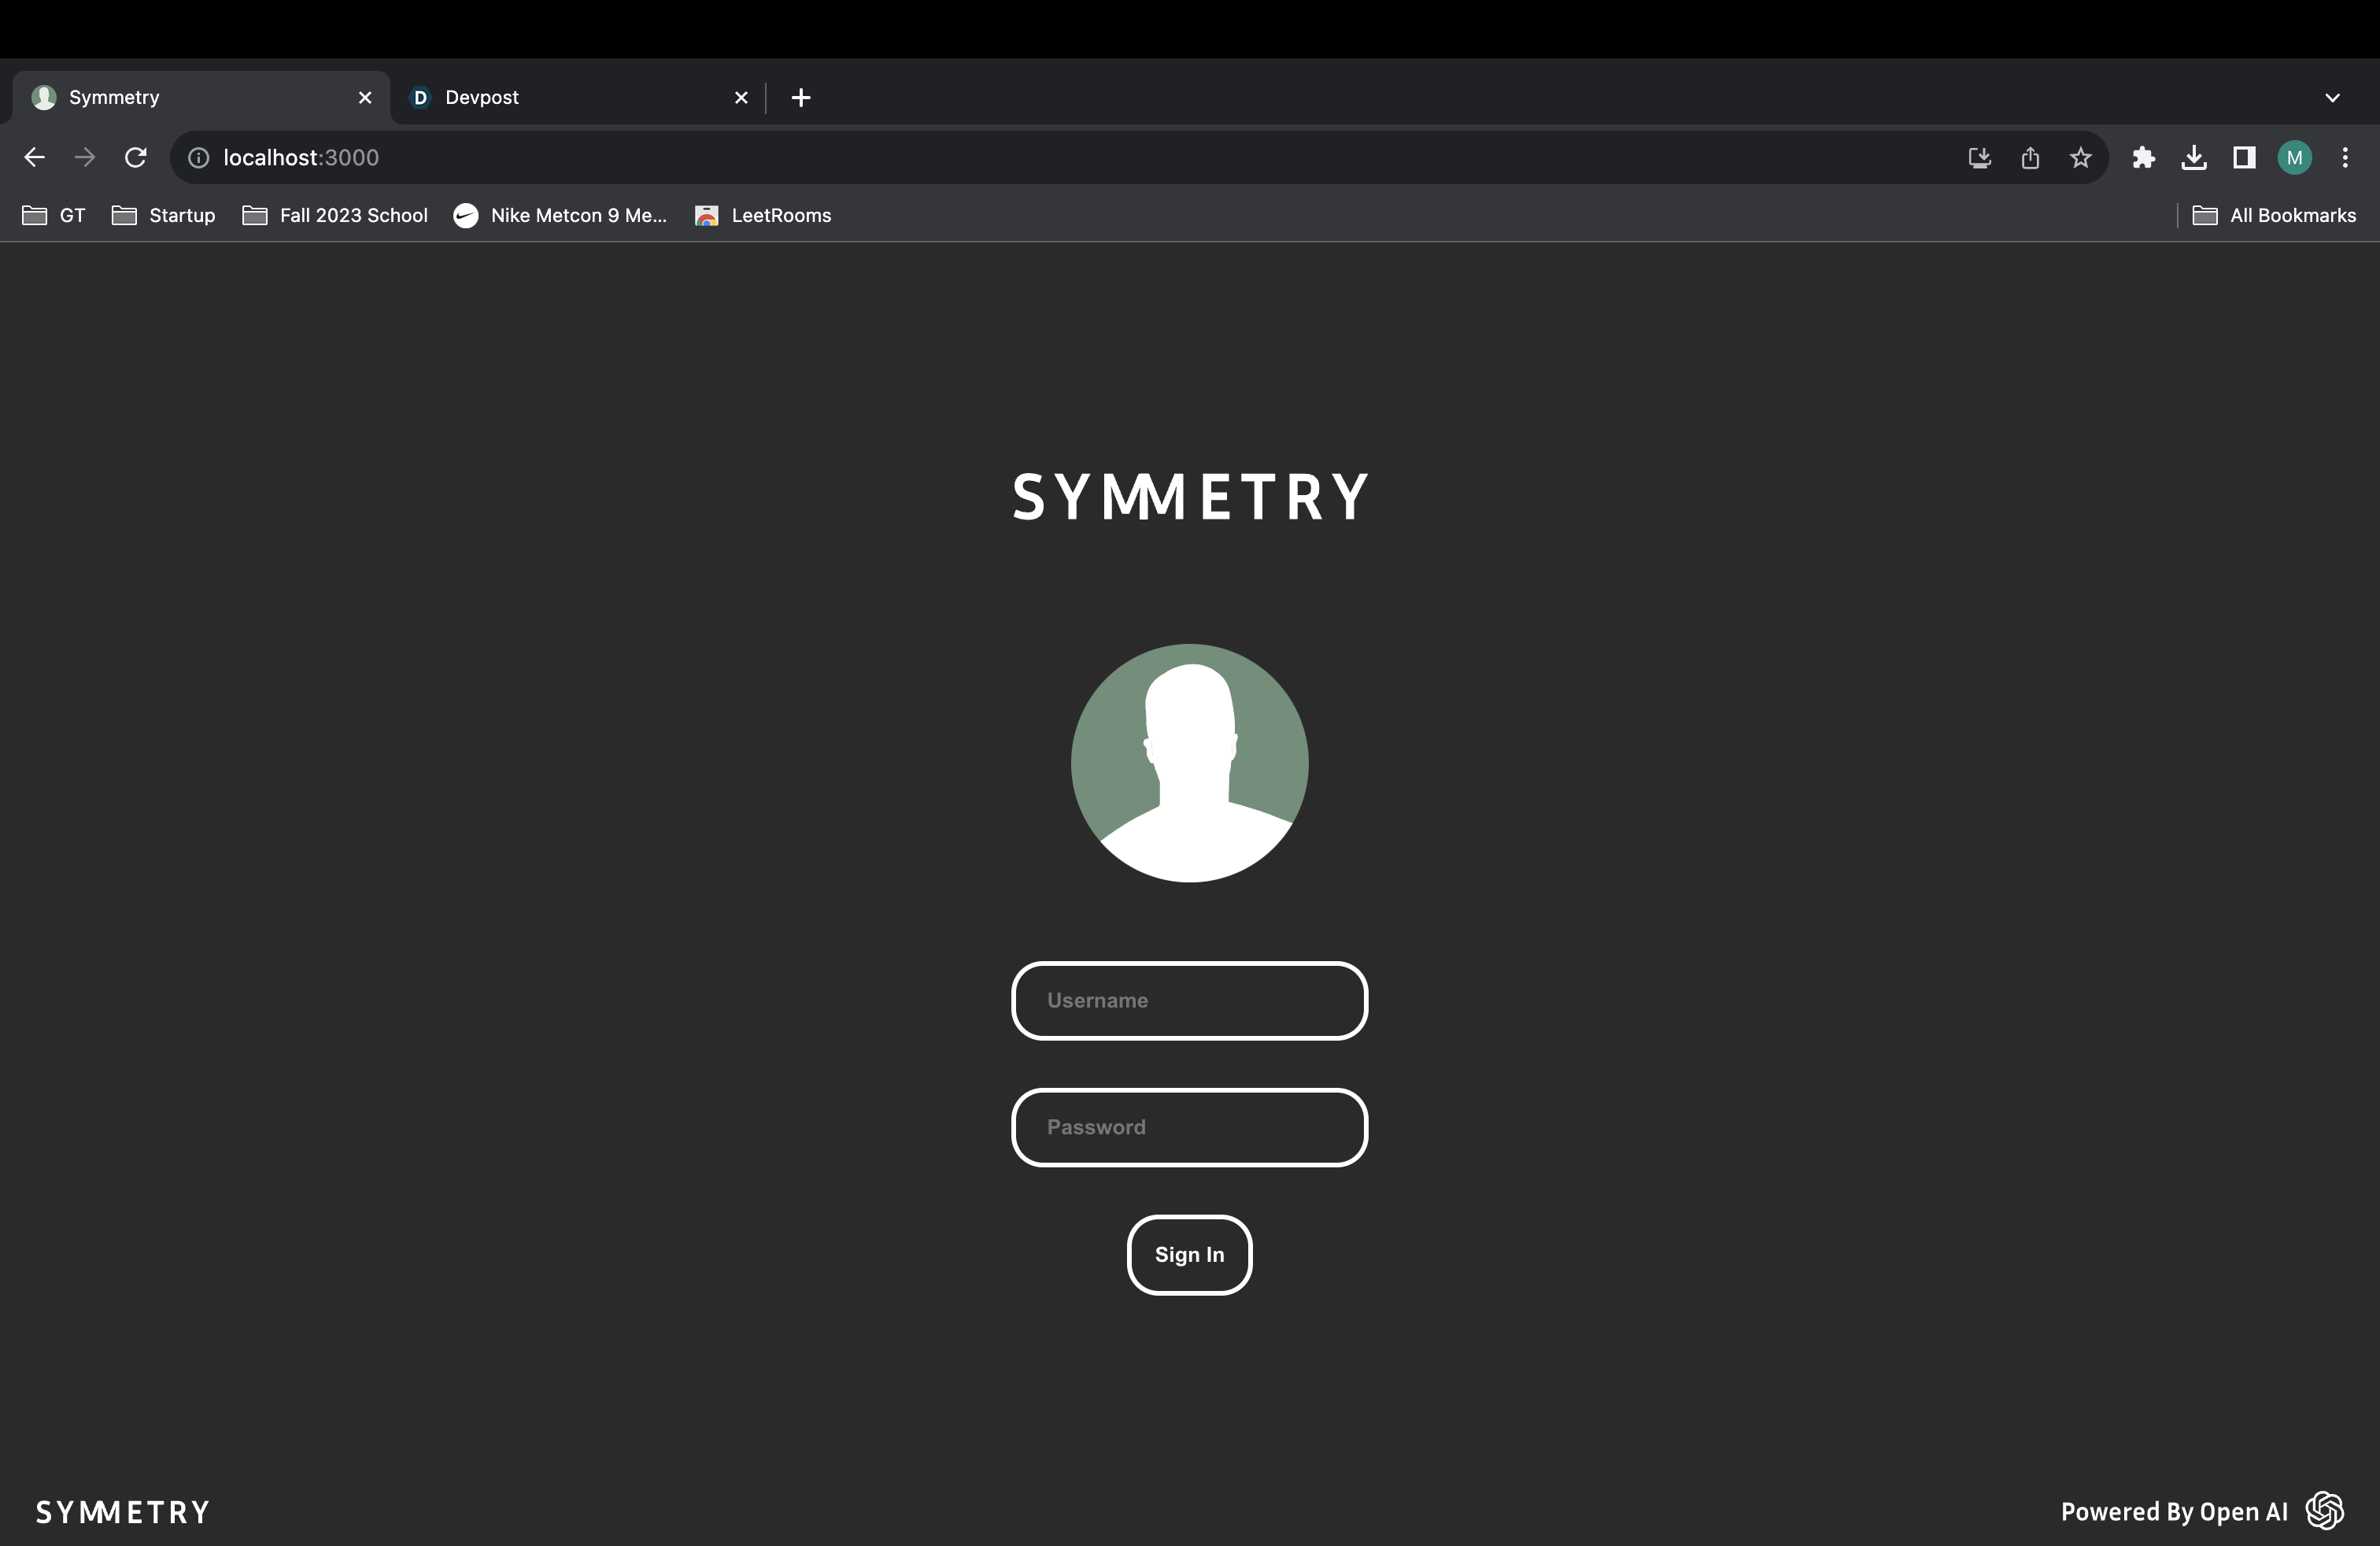Image resolution: width=2380 pixels, height=1546 pixels.
Task: Expand the tab search chevron
Action: click(2332, 98)
